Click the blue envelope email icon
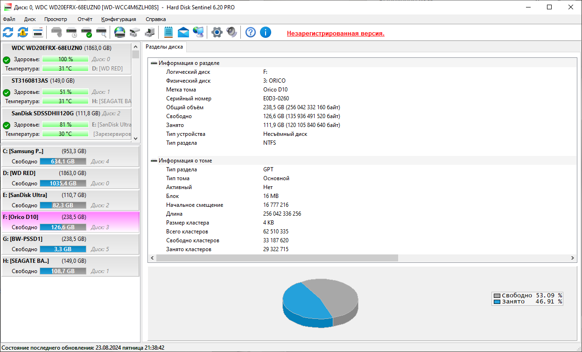This screenshot has width=582, height=352. click(x=183, y=32)
